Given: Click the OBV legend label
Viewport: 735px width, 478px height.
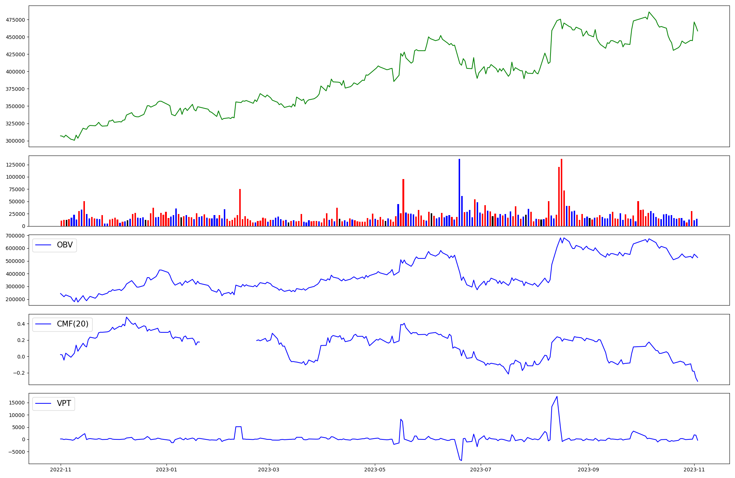Looking at the screenshot, I should [x=65, y=245].
